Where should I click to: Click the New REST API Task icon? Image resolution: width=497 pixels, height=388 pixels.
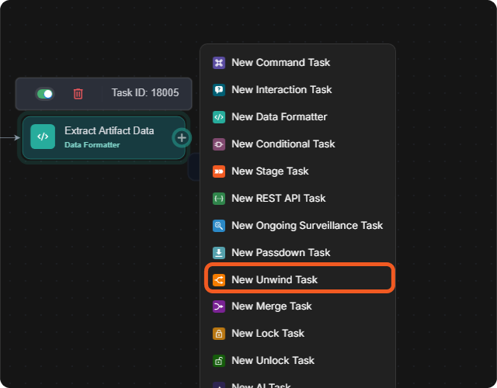click(x=219, y=199)
